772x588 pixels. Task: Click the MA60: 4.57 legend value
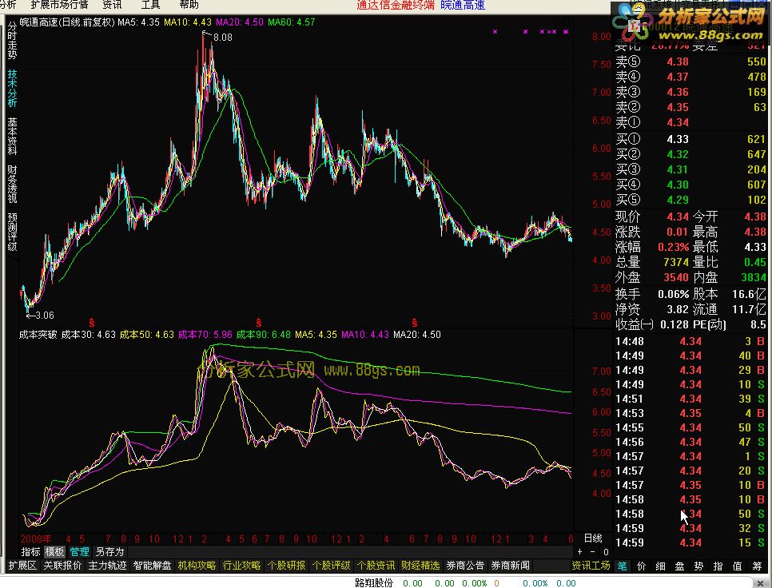(x=292, y=22)
